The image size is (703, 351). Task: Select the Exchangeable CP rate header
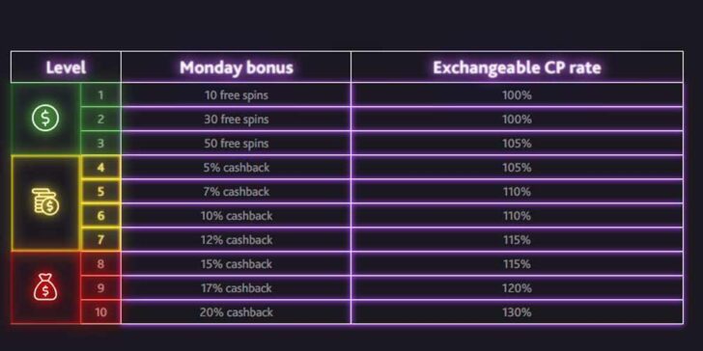pos(517,67)
